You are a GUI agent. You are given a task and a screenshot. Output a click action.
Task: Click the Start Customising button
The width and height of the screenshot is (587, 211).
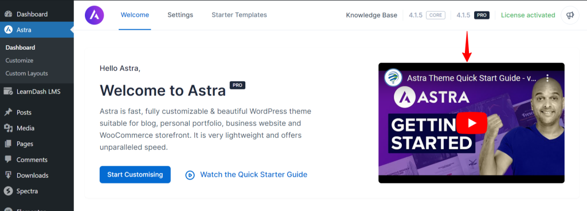135,174
